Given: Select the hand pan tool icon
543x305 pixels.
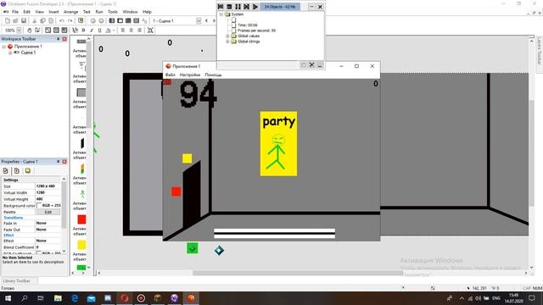Looking at the screenshot, I should tap(30, 30).
